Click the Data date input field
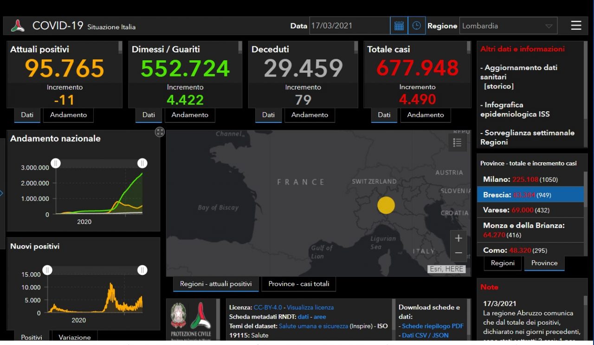The image size is (594, 345). pyautogui.click(x=349, y=26)
